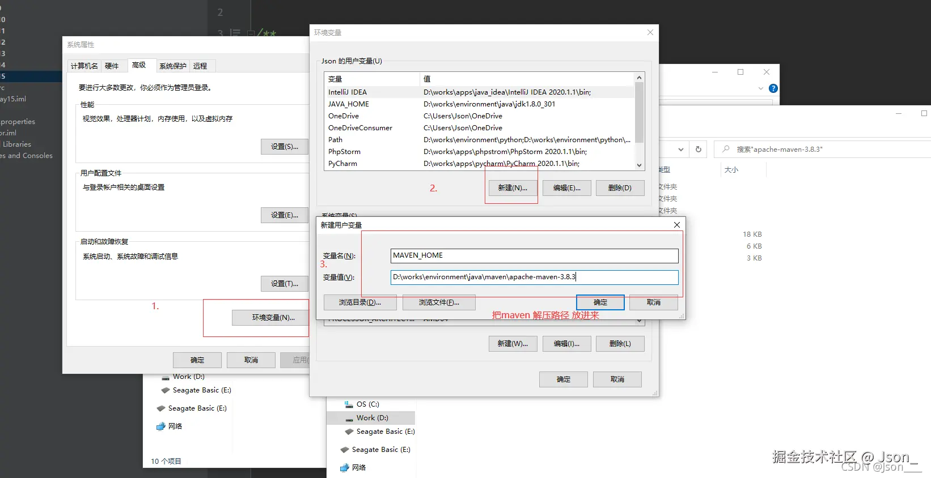
Task: Click 变量 column header
Action: (x=371, y=79)
